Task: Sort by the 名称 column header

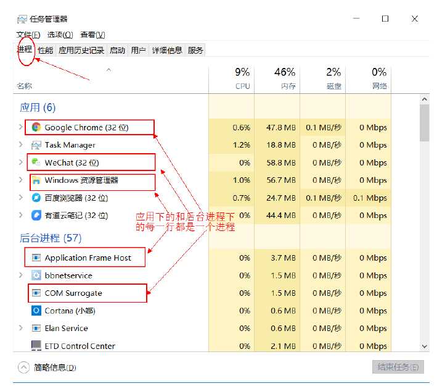Action: (x=25, y=86)
